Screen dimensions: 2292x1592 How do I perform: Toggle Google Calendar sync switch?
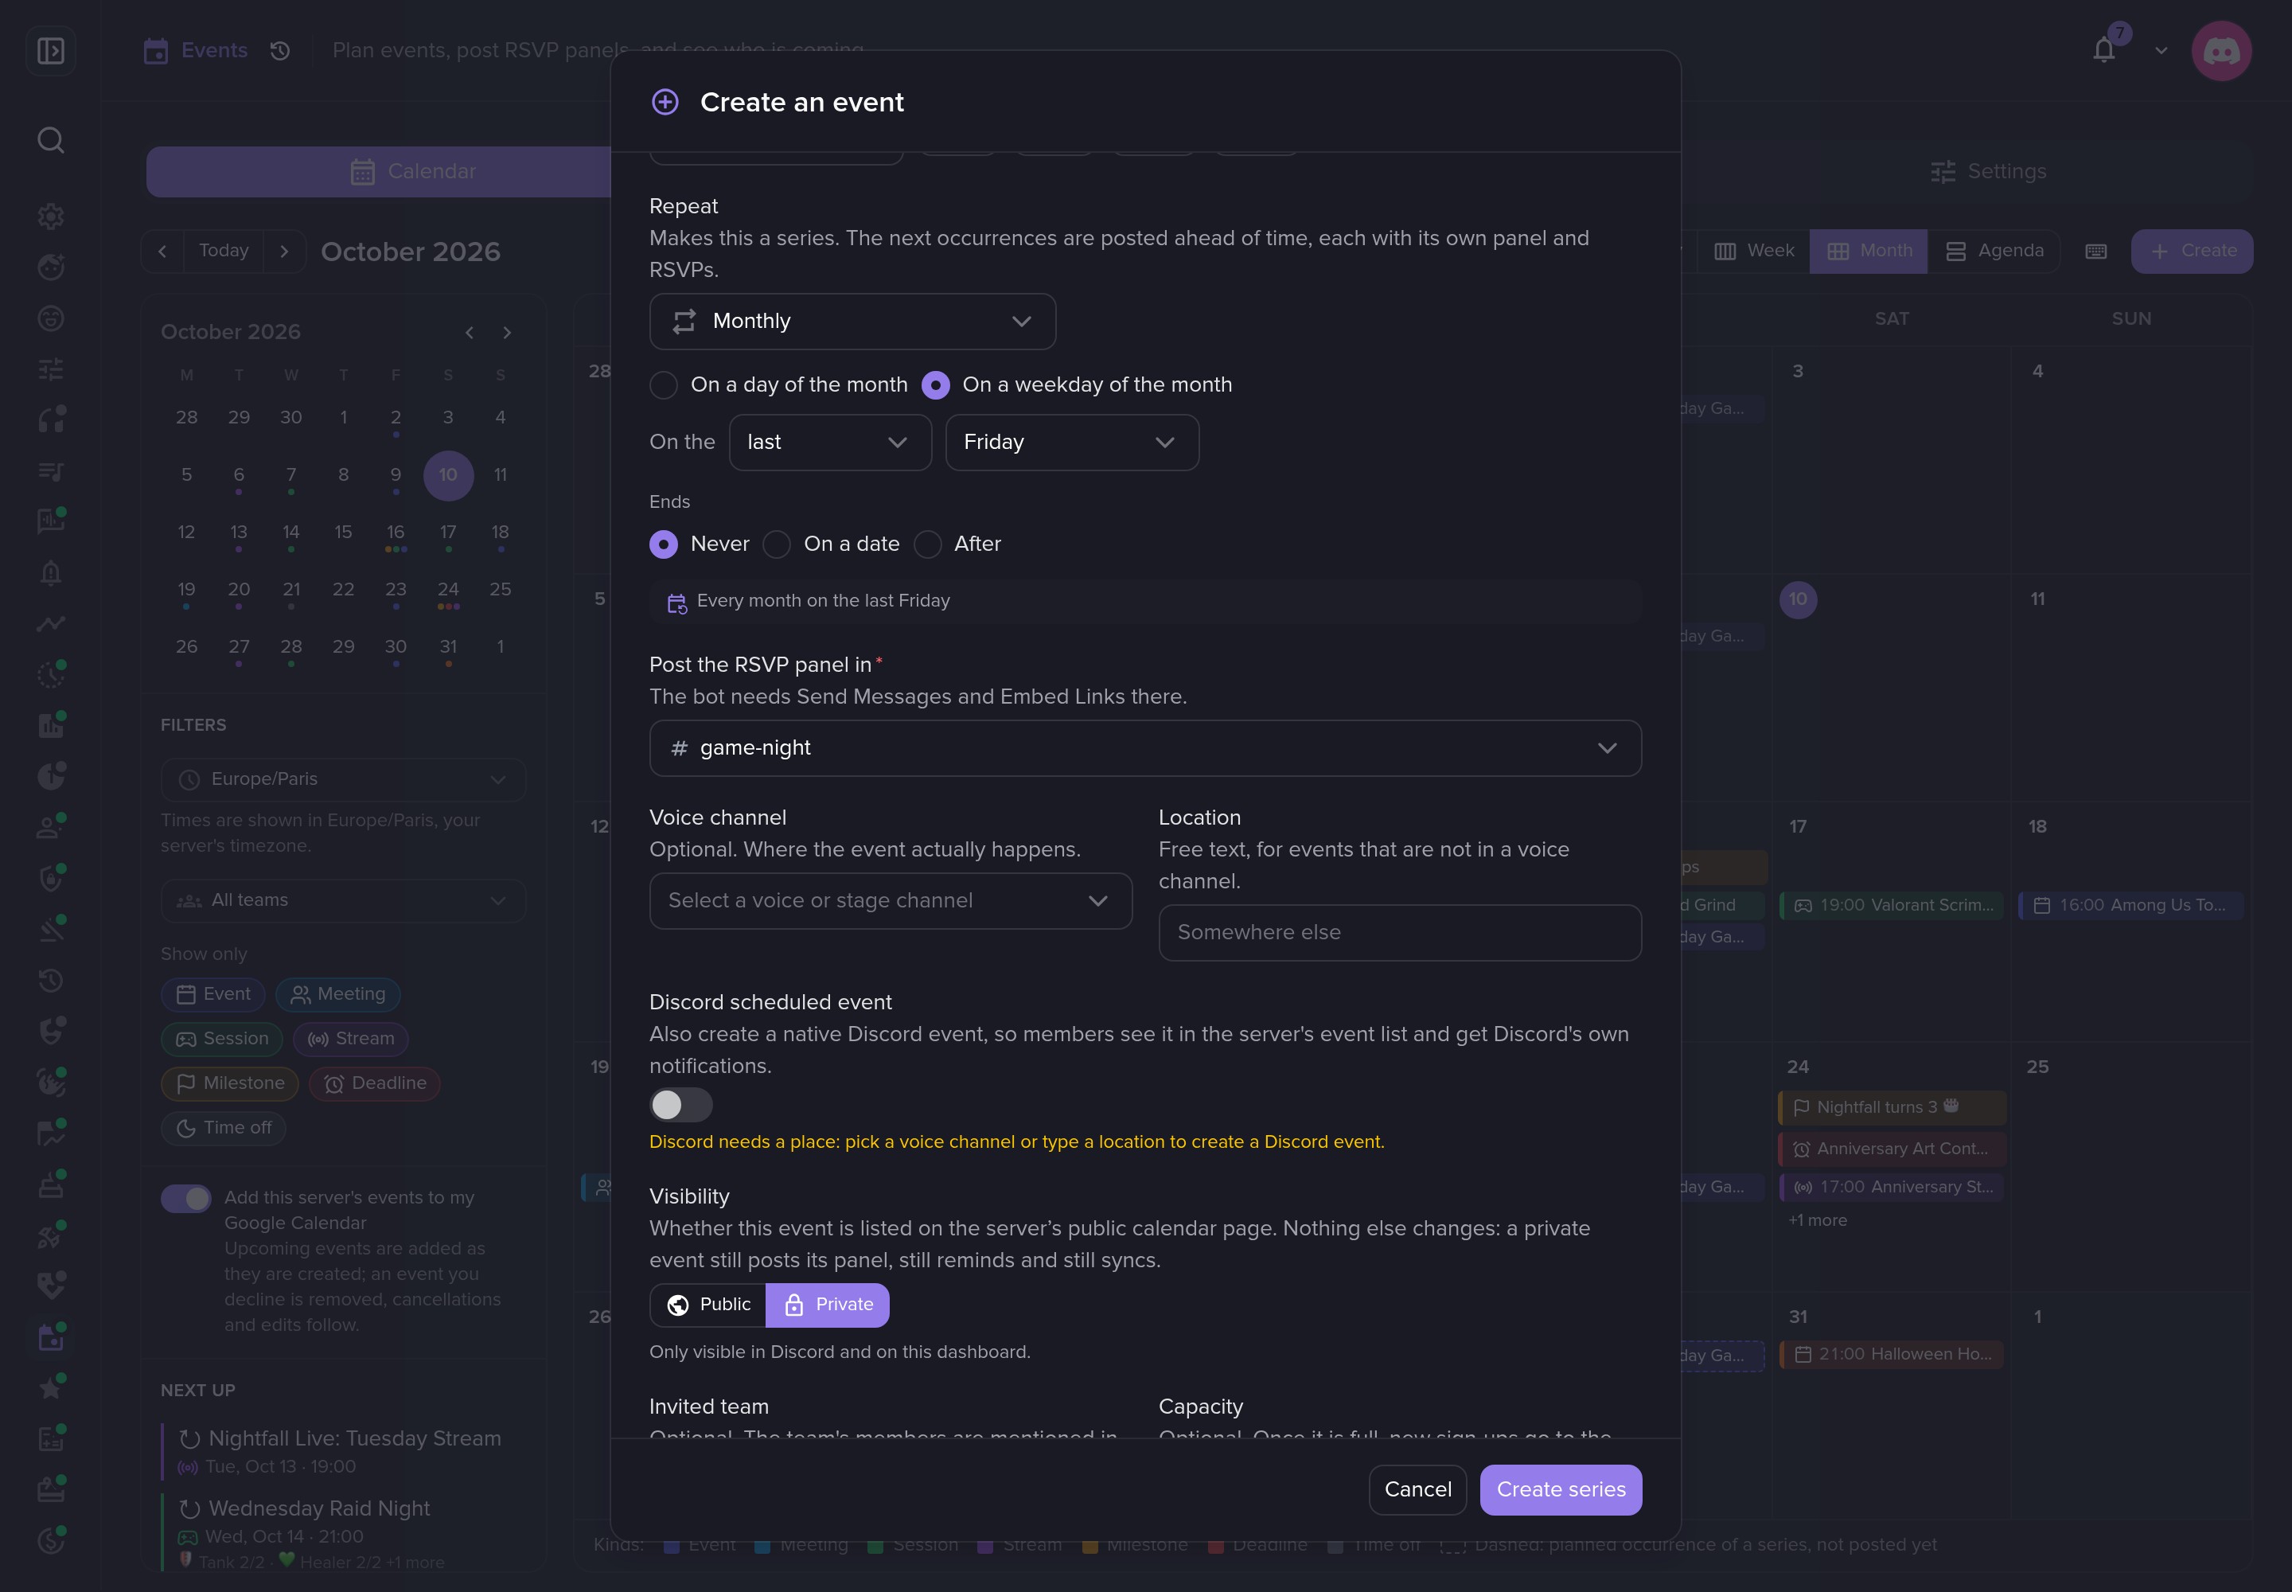(186, 1198)
